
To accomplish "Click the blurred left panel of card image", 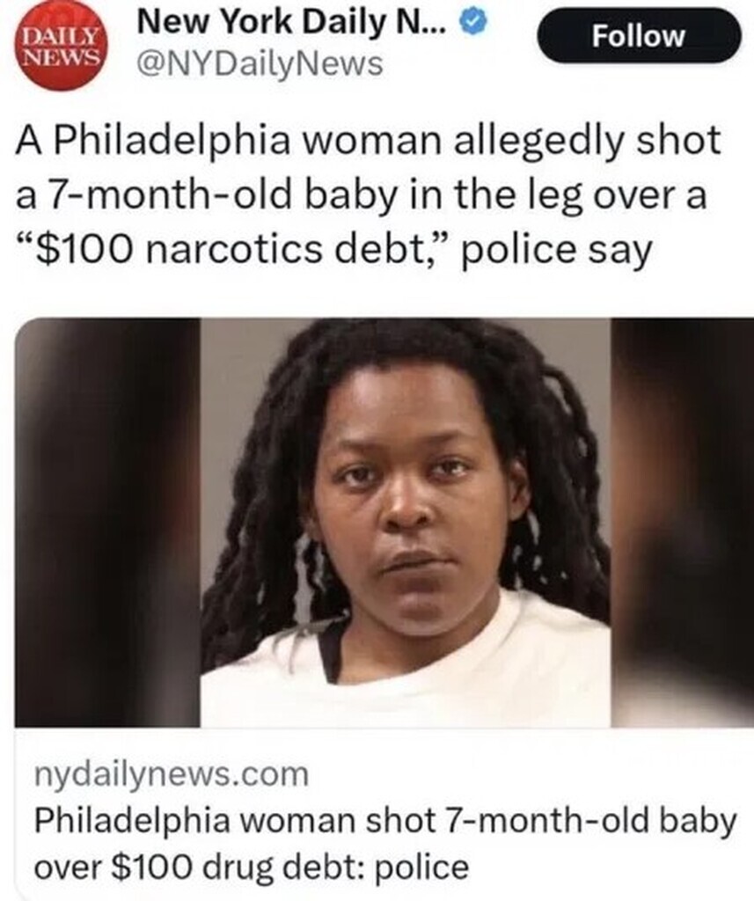I will point(107,523).
